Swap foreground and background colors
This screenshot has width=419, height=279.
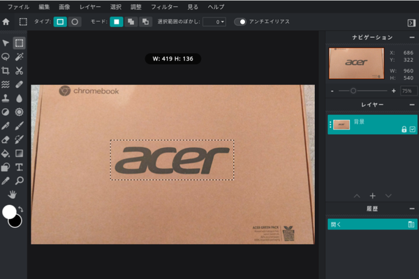coord(20,209)
